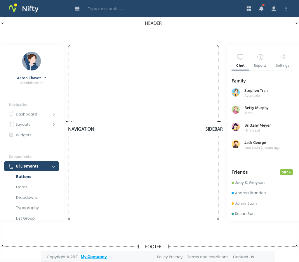The height and width of the screenshot is (262, 299).
Task: Click the Widgets gear icon
Action: click(11, 135)
